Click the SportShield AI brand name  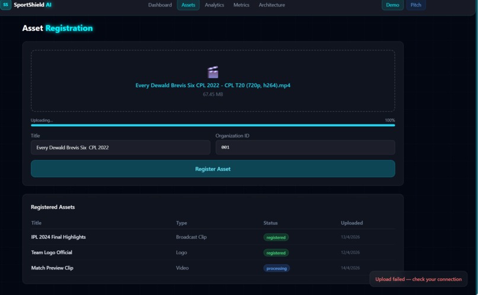(x=33, y=5)
